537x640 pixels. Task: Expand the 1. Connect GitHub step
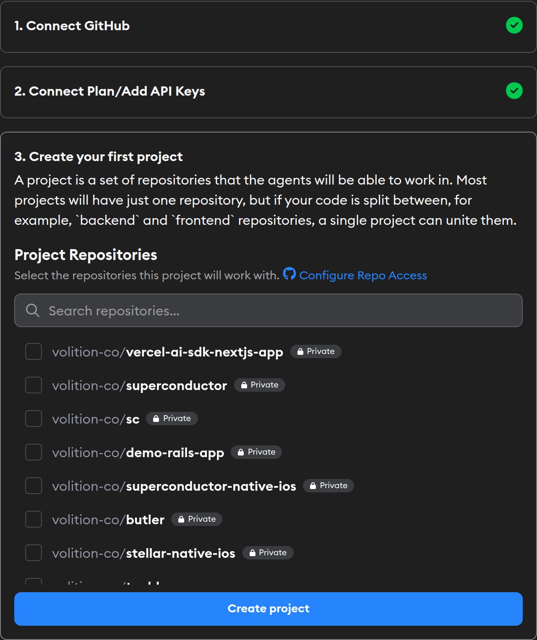(x=268, y=26)
